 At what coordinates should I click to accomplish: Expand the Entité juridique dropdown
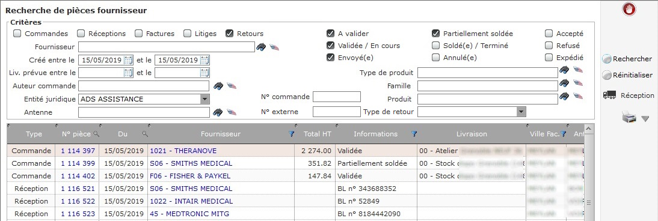click(x=204, y=99)
